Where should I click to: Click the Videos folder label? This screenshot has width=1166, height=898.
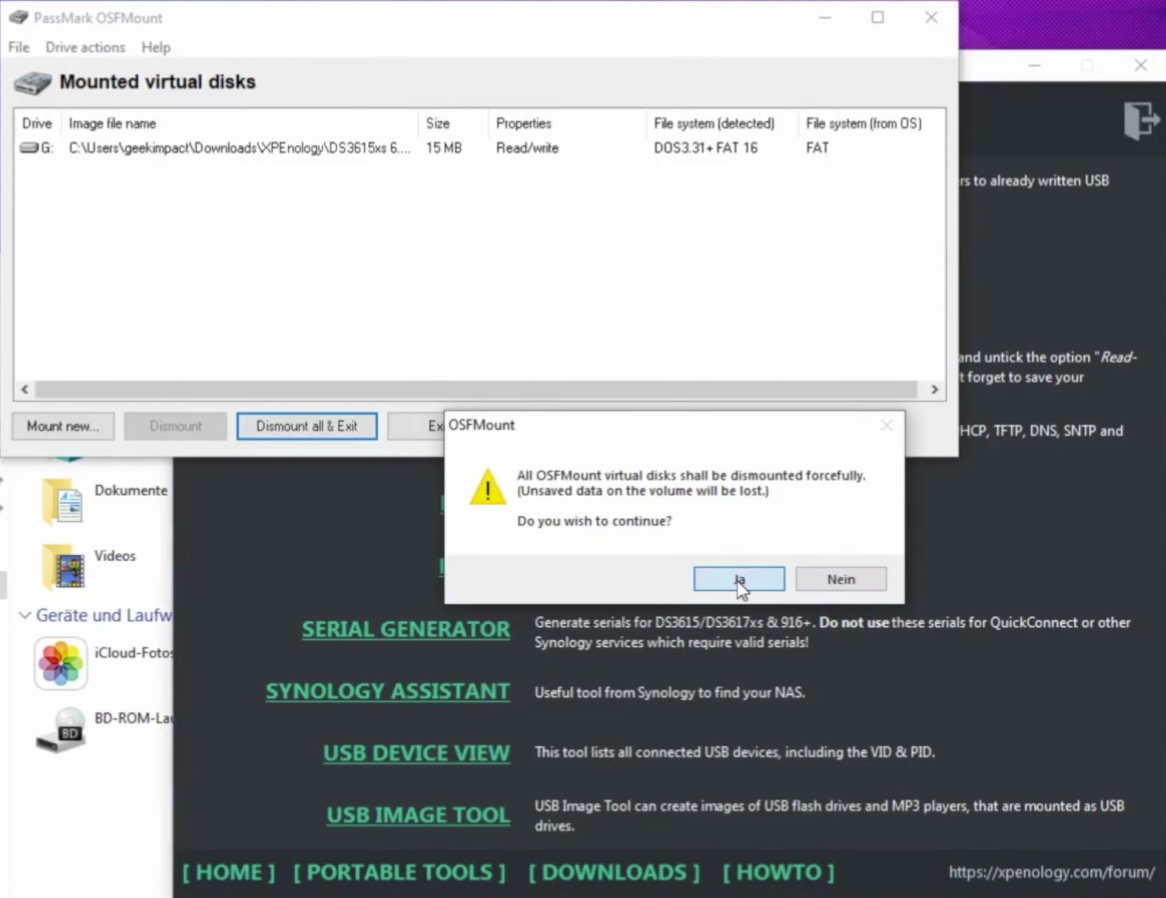(115, 556)
